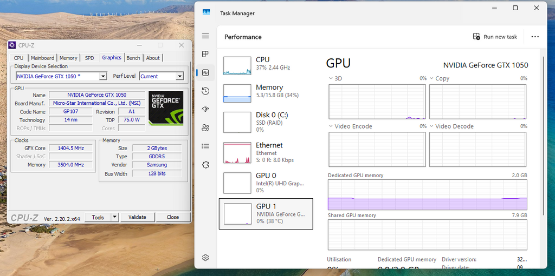
Task: Expand the Video Decode graph dropdown
Action: click(x=431, y=126)
